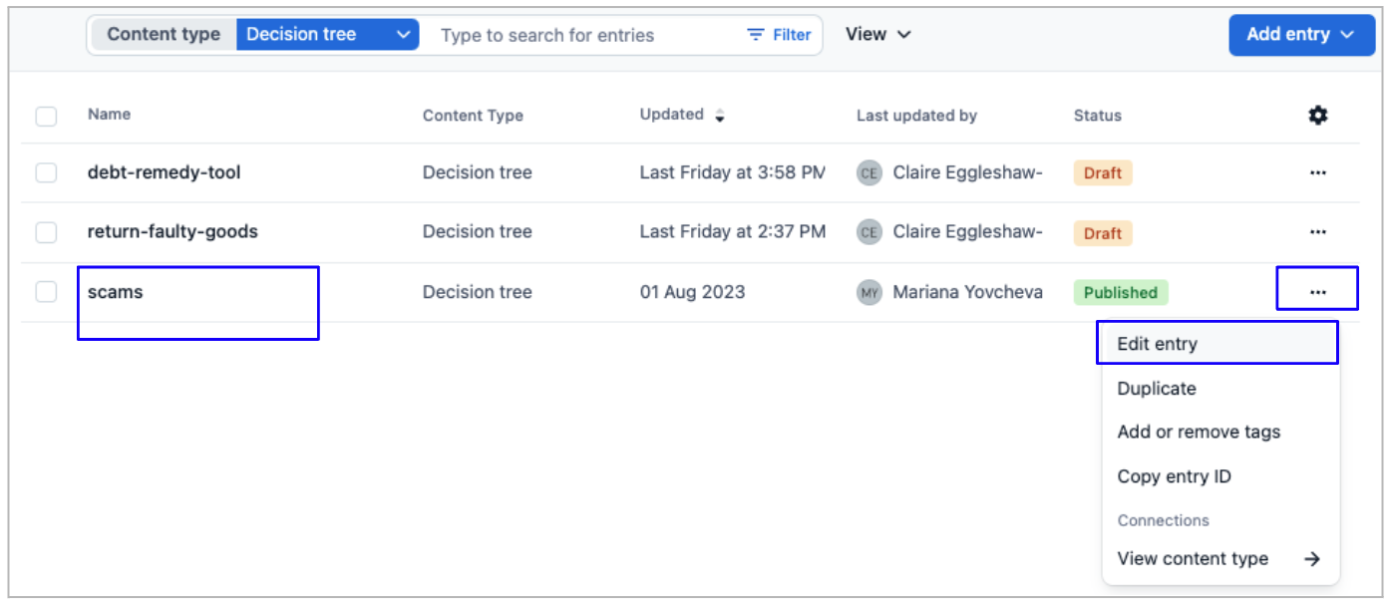Open actions menu for debt-remedy-tool row

coord(1317,172)
